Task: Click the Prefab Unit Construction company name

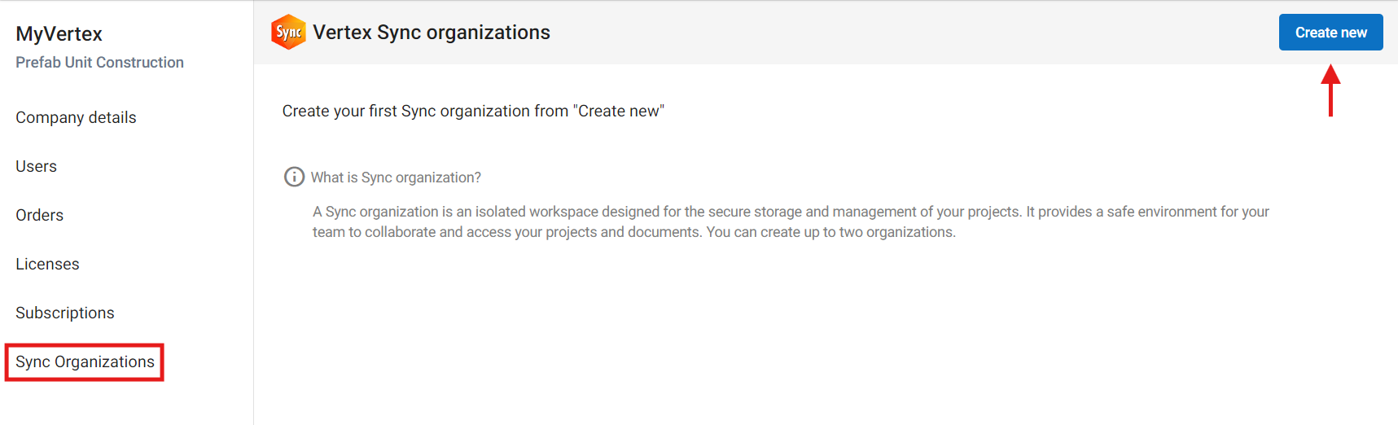Action: (99, 63)
